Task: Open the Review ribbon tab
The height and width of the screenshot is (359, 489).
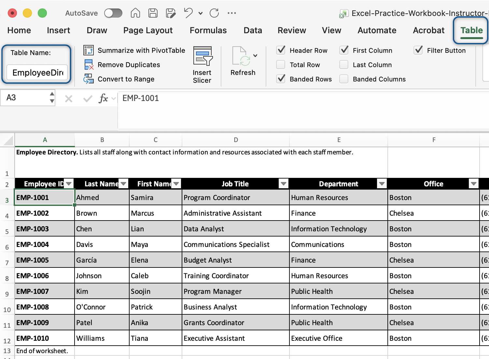Action: point(292,30)
